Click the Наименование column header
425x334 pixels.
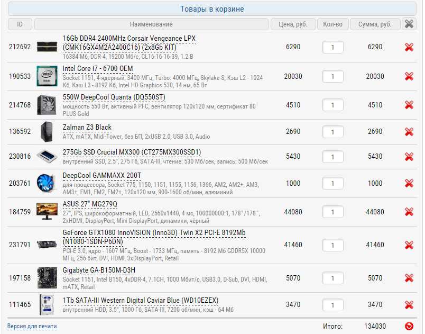[x=151, y=24]
